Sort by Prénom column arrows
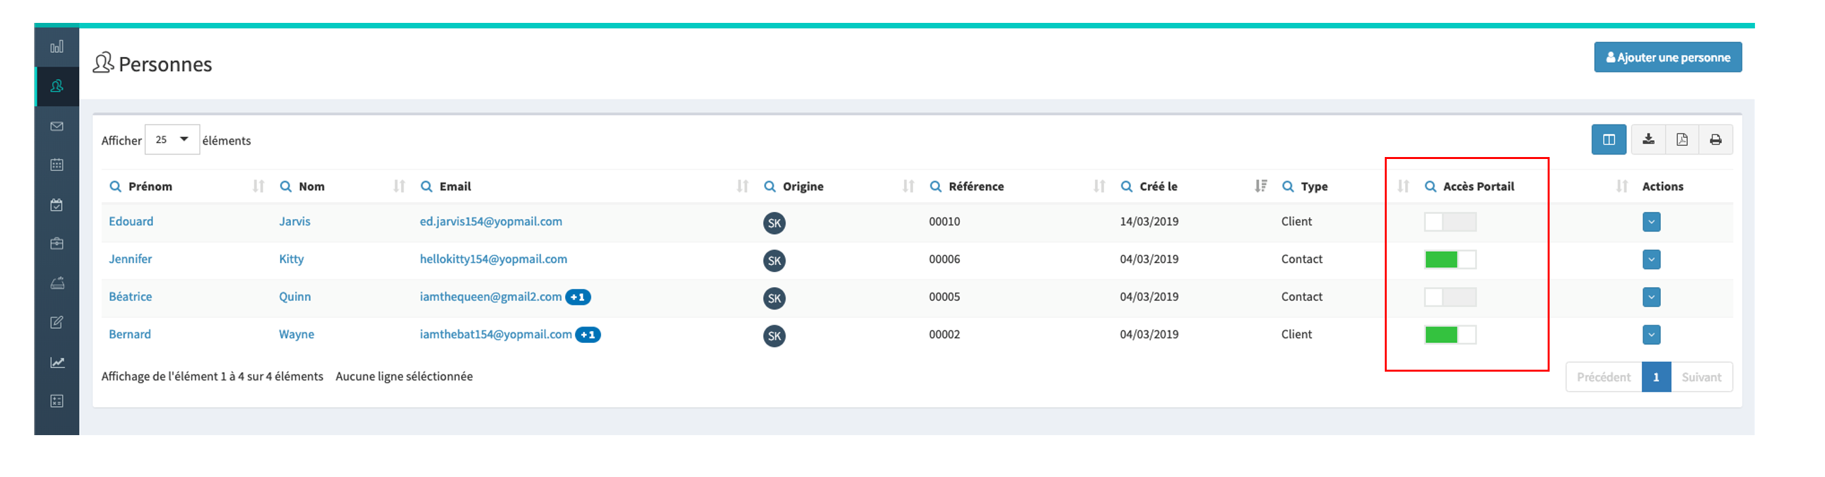Image resolution: width=1825 pixels, height=477 pixels. click(258, 186)
